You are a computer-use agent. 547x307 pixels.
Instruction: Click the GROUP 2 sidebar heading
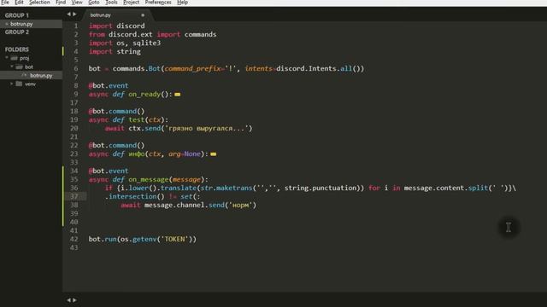tap(17, 32)
